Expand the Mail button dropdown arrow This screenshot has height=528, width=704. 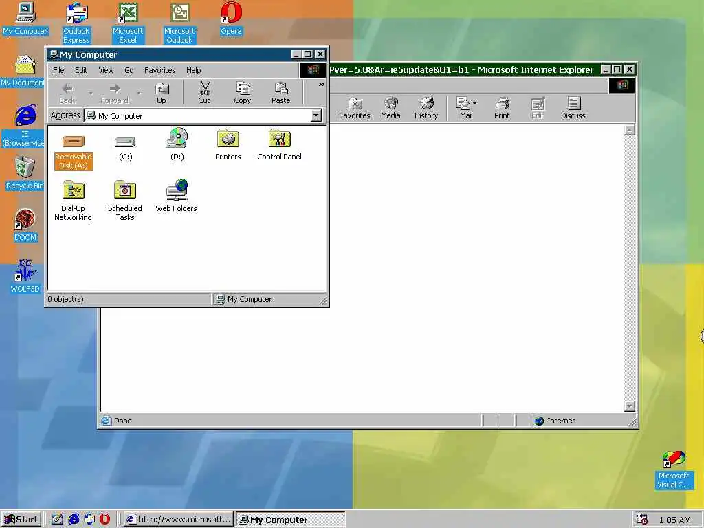pyautogui.click(x=475, y=103)
